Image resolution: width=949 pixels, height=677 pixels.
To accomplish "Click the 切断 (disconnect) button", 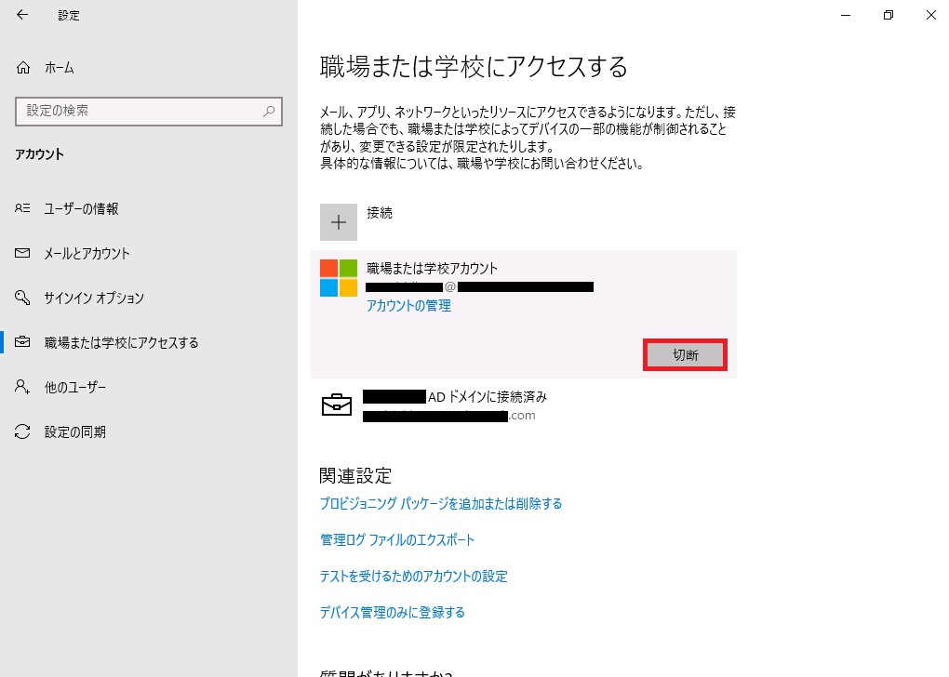I will tap(685, 355).
